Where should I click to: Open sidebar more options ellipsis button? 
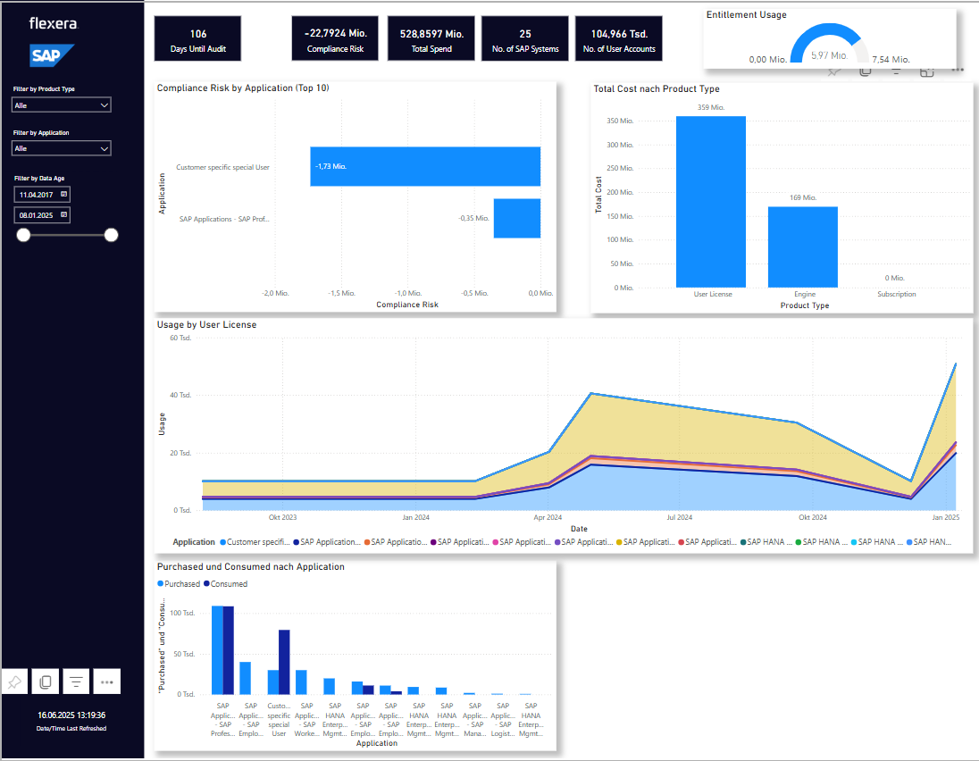pos(107,682)
